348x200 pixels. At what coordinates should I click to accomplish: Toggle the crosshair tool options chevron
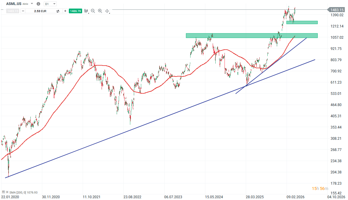pyautogui.click(x=109, y=13)
